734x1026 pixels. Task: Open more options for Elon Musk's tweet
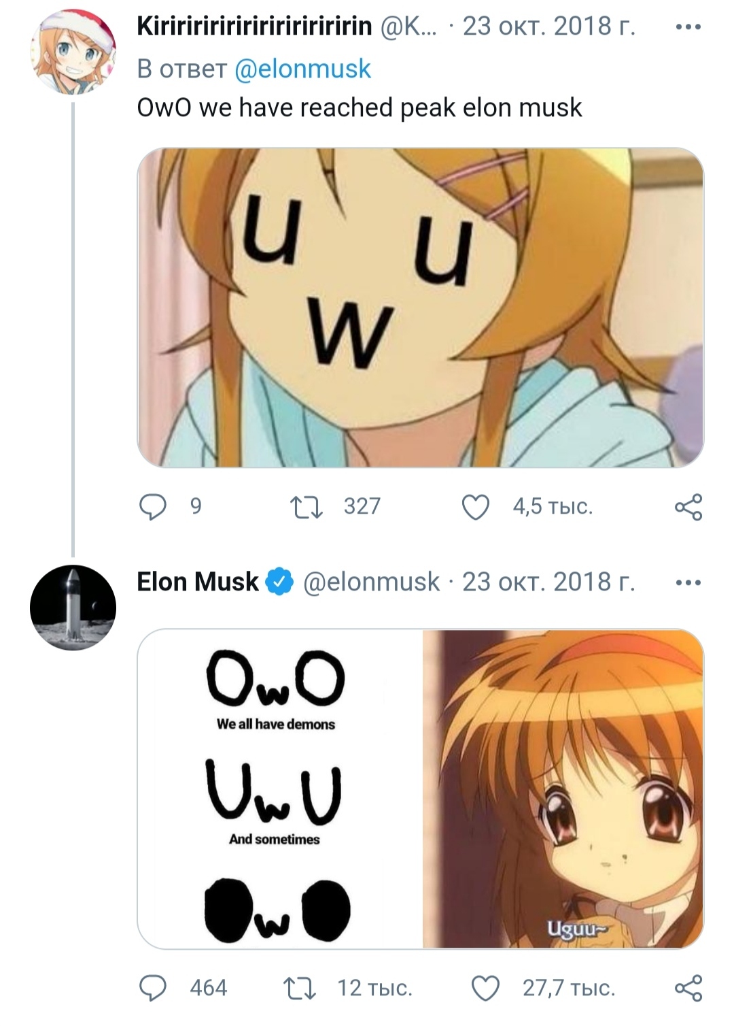(x=688, y=582)
